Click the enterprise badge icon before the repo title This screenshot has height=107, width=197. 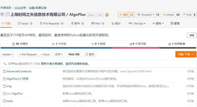2,14
